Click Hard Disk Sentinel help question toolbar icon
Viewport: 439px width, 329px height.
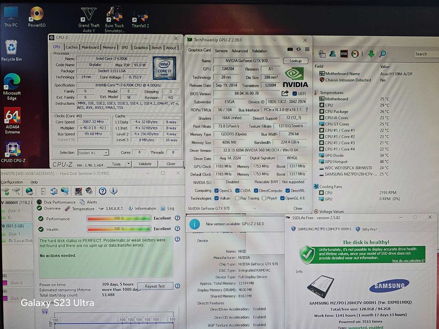coord(103,191)
